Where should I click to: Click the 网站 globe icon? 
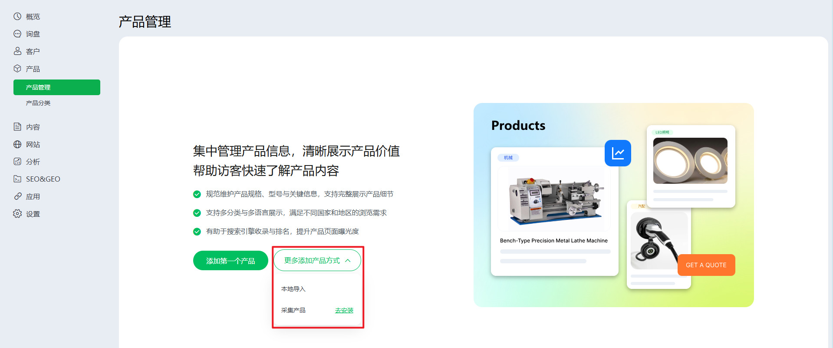point(17,144)
